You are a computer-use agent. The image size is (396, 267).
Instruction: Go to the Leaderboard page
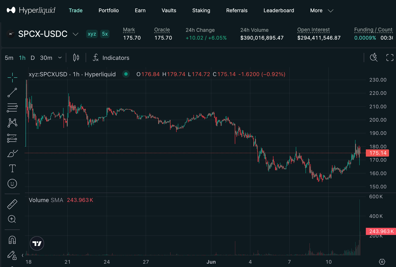click(279, 11)
